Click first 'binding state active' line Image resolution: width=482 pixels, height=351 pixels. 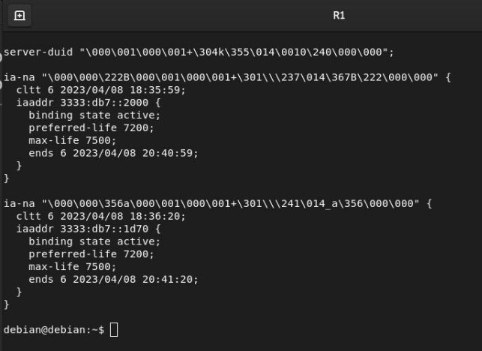click(x=94, y=115)
